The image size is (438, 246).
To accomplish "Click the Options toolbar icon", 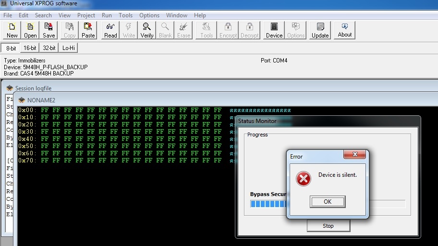I will coord(296,30).
